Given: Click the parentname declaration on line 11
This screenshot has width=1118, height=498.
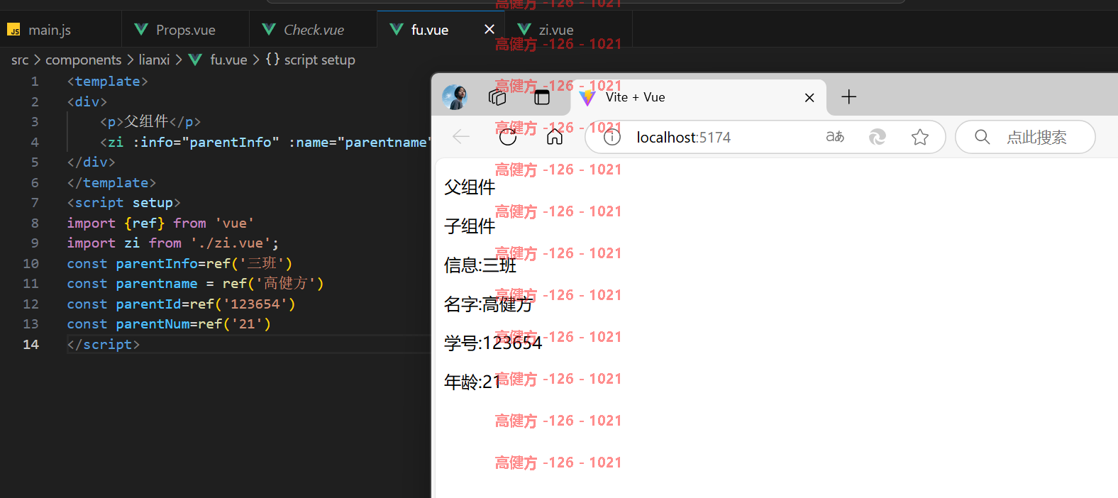Looking at the screenshot, I should pyautogui.click(x=195, y=283).
